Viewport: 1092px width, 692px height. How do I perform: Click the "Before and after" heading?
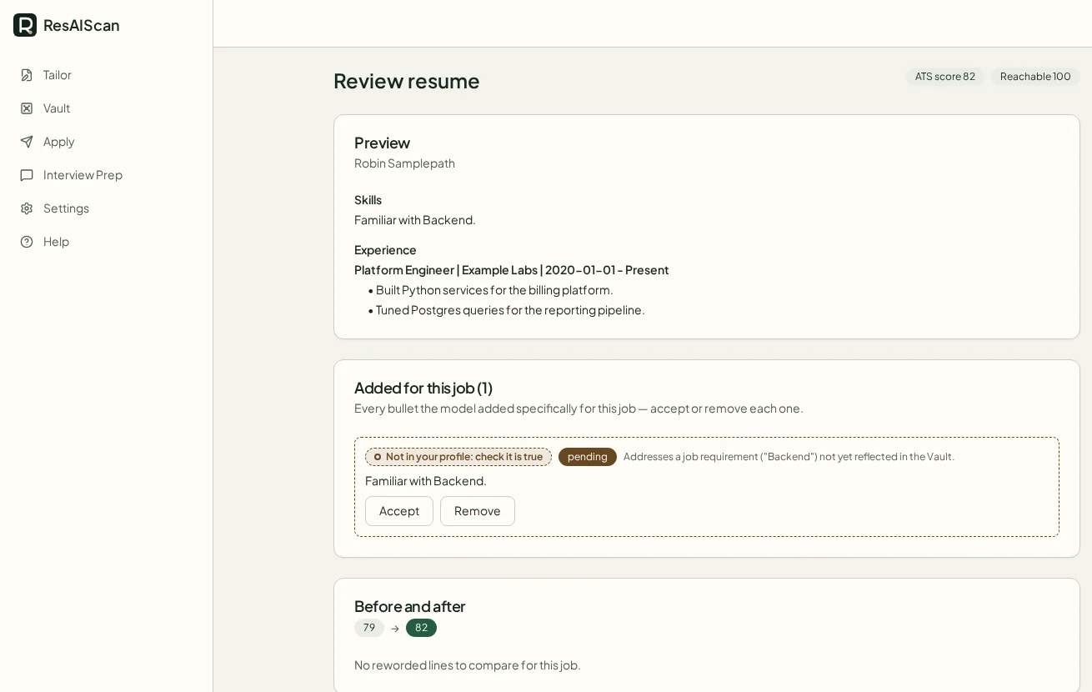click(410, 606)
